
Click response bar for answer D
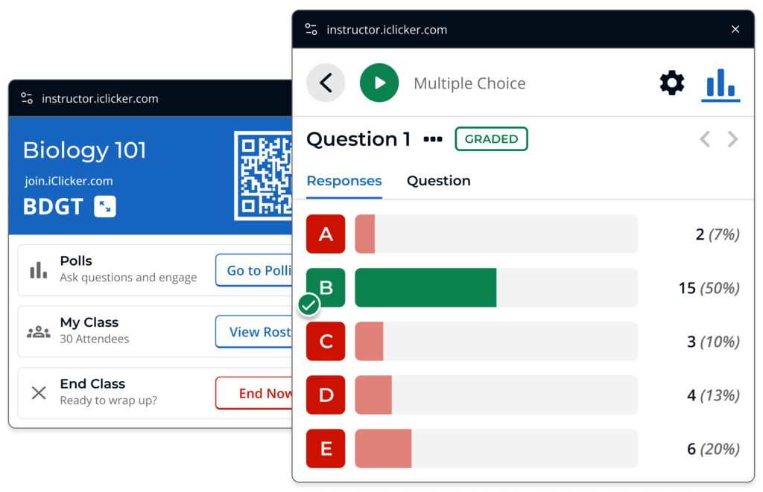pyautogui.click(x=496, y=394)
